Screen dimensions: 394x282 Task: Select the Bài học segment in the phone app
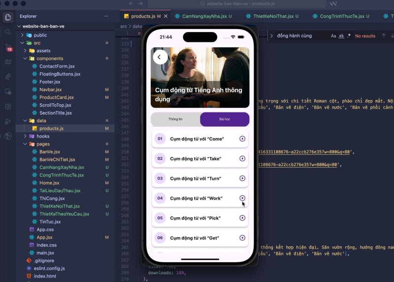click(x=225, y=119)
